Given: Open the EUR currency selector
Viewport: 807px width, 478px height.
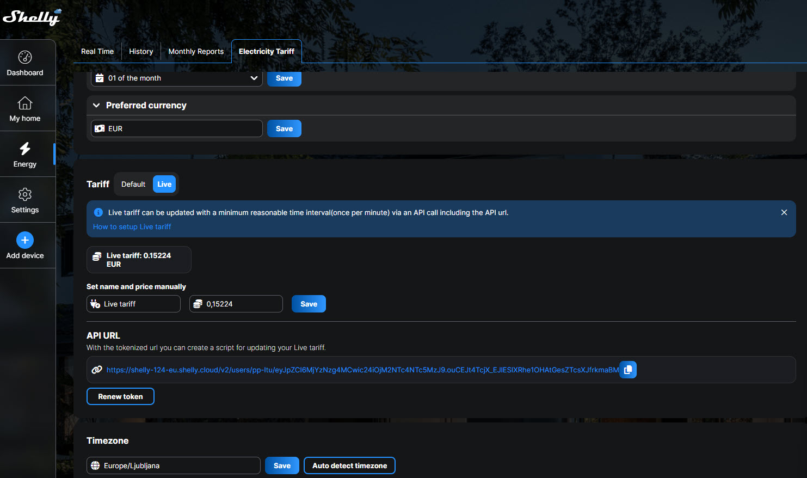Looking at the screenshot, I should click(177, 129).
